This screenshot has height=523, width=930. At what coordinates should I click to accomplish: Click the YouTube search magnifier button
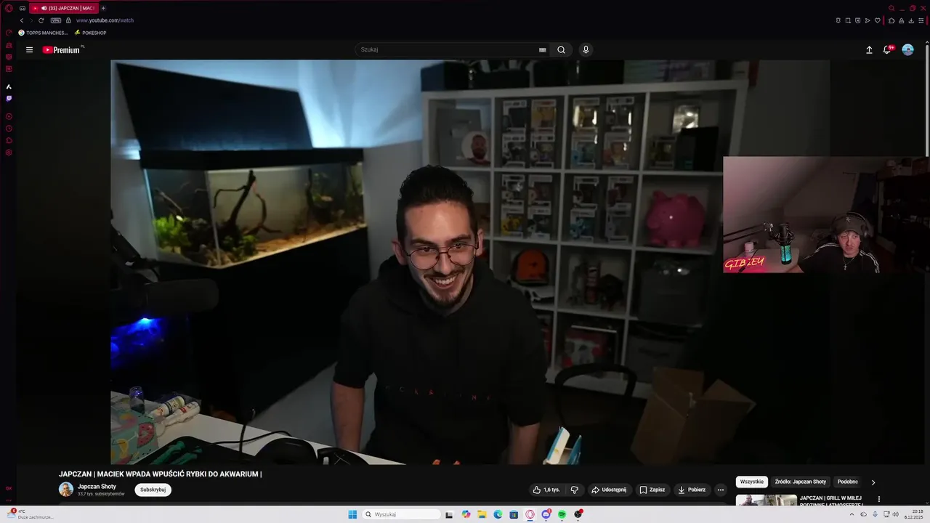click(561, 50)
